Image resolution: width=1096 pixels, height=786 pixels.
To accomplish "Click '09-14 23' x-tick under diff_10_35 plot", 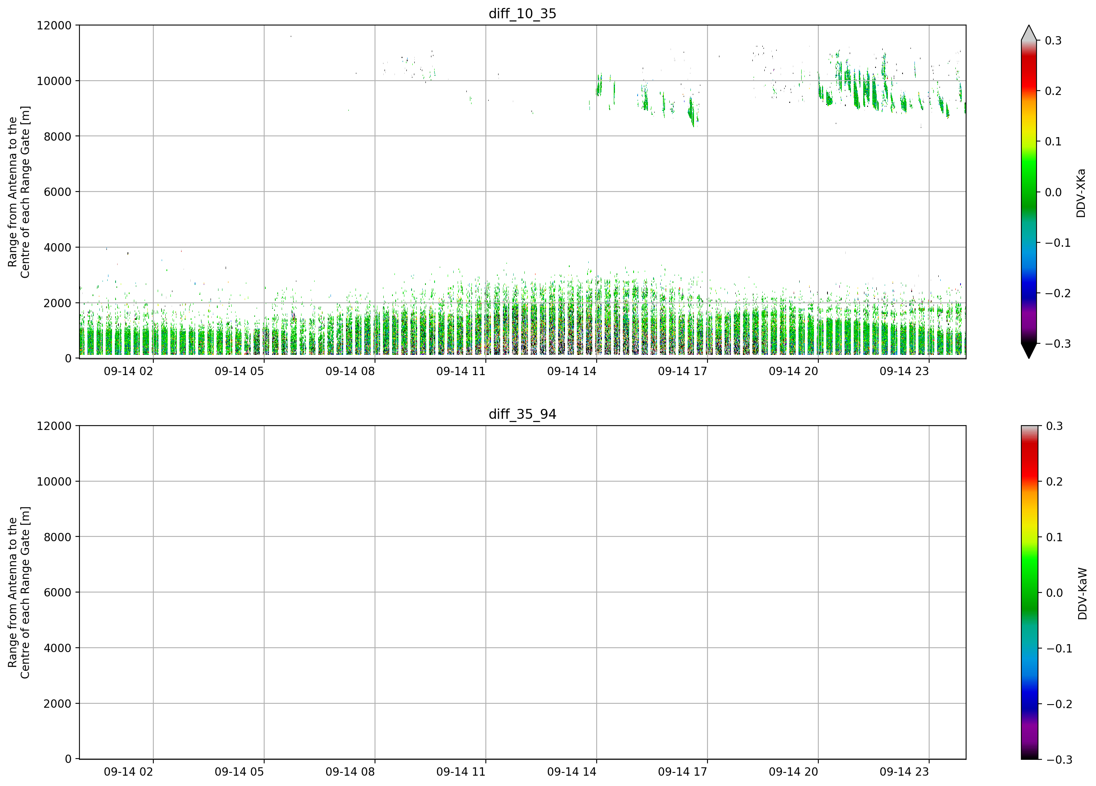I will 904,371.
